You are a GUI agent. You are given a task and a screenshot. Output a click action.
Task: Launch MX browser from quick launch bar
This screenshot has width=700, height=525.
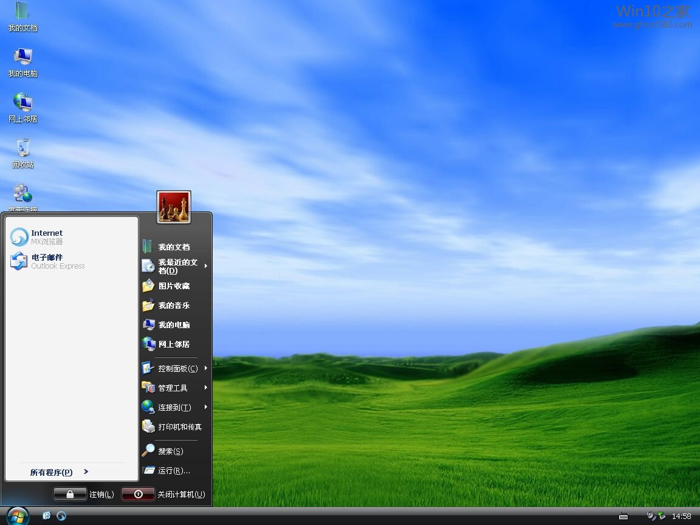coord(61,516)
